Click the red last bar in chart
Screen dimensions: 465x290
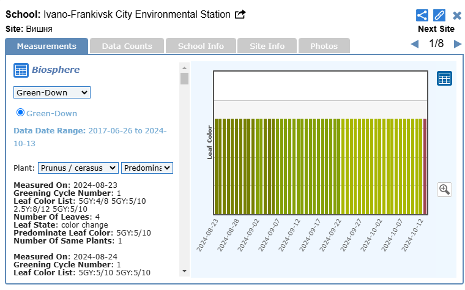425,166
